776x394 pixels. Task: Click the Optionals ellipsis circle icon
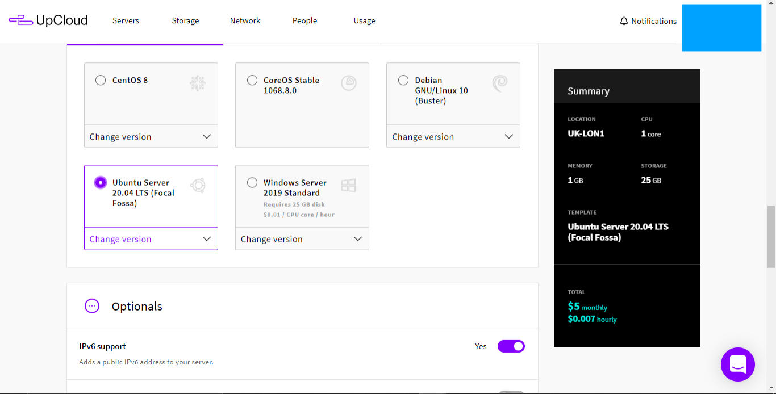pos(92,306)
